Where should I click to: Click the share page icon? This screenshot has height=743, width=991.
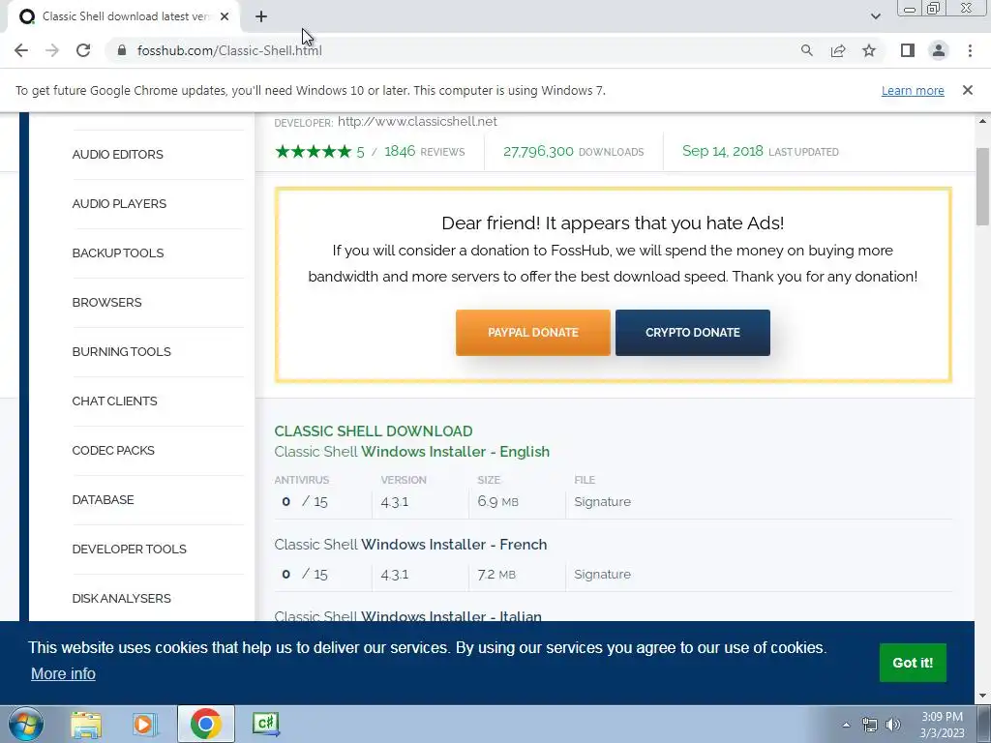tap(838, 50)
